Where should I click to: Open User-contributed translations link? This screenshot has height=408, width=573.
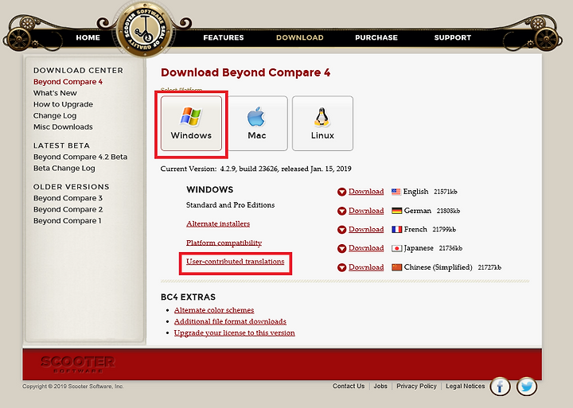point(236,262)
